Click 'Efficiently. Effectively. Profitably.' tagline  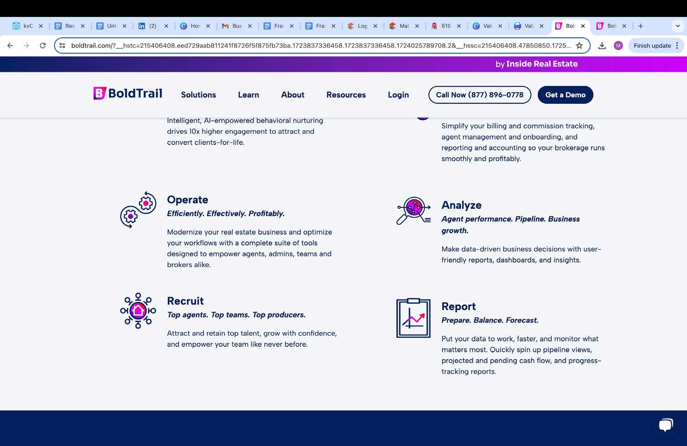(226, 214)
